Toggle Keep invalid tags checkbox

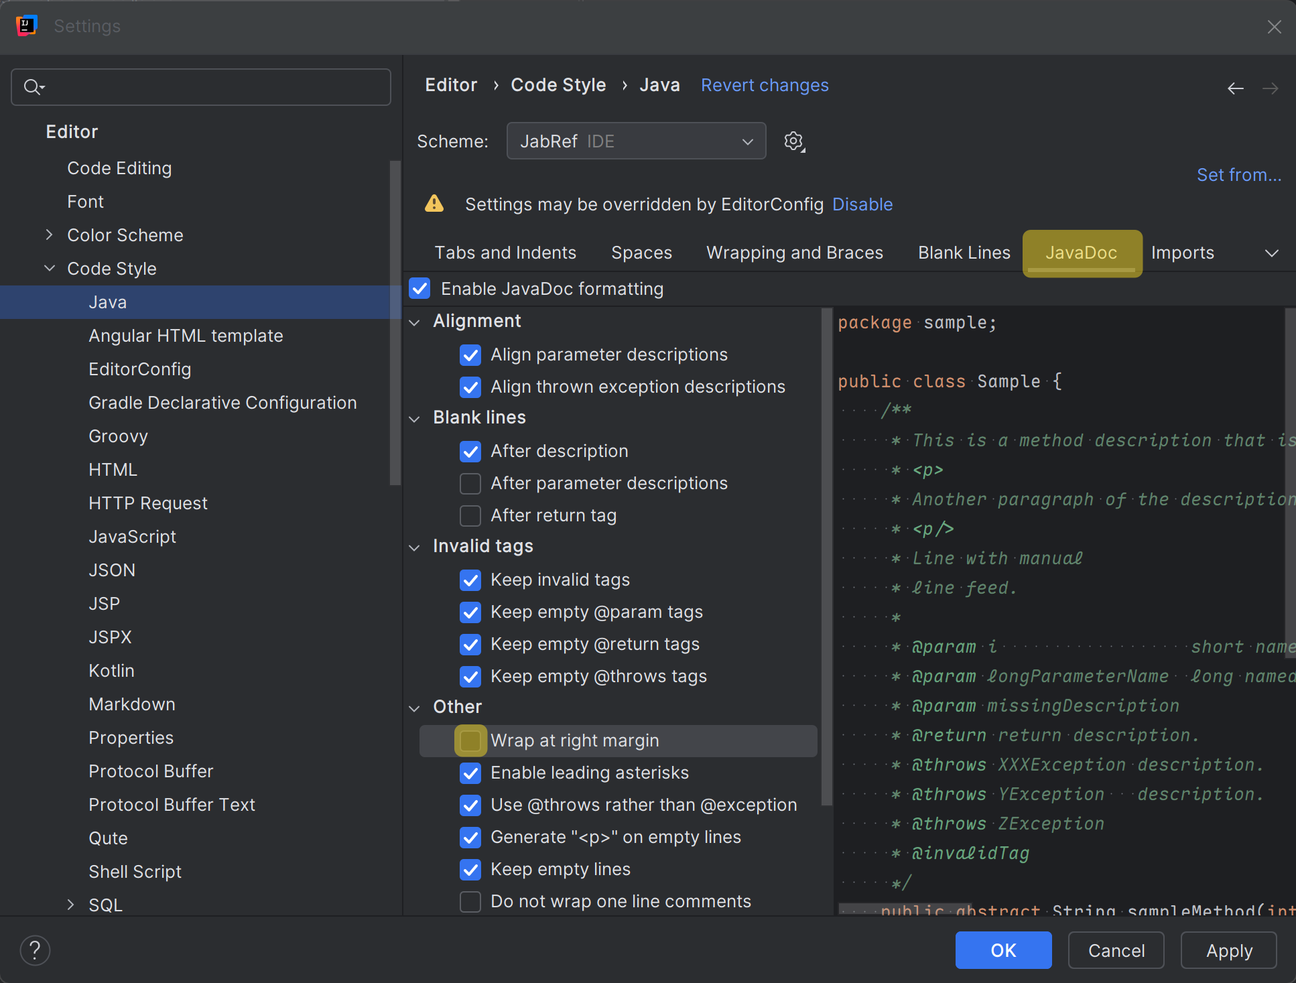(470, 580)
